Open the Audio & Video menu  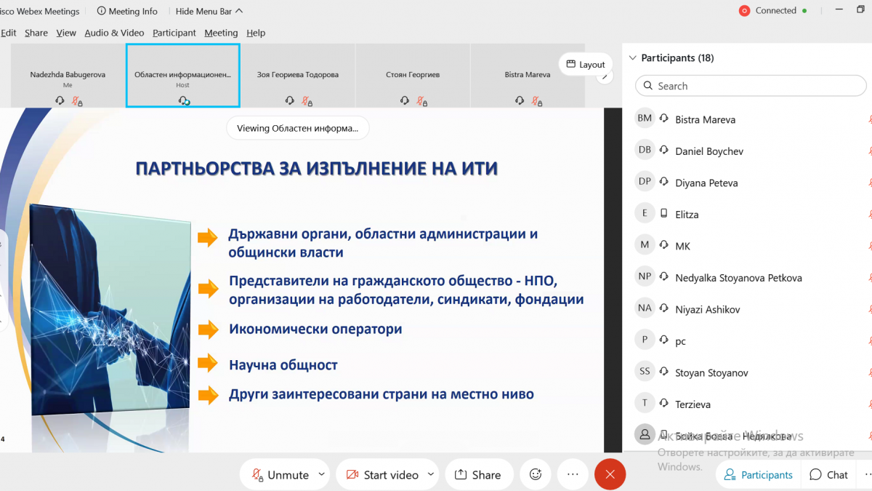[x=114, y=33]
